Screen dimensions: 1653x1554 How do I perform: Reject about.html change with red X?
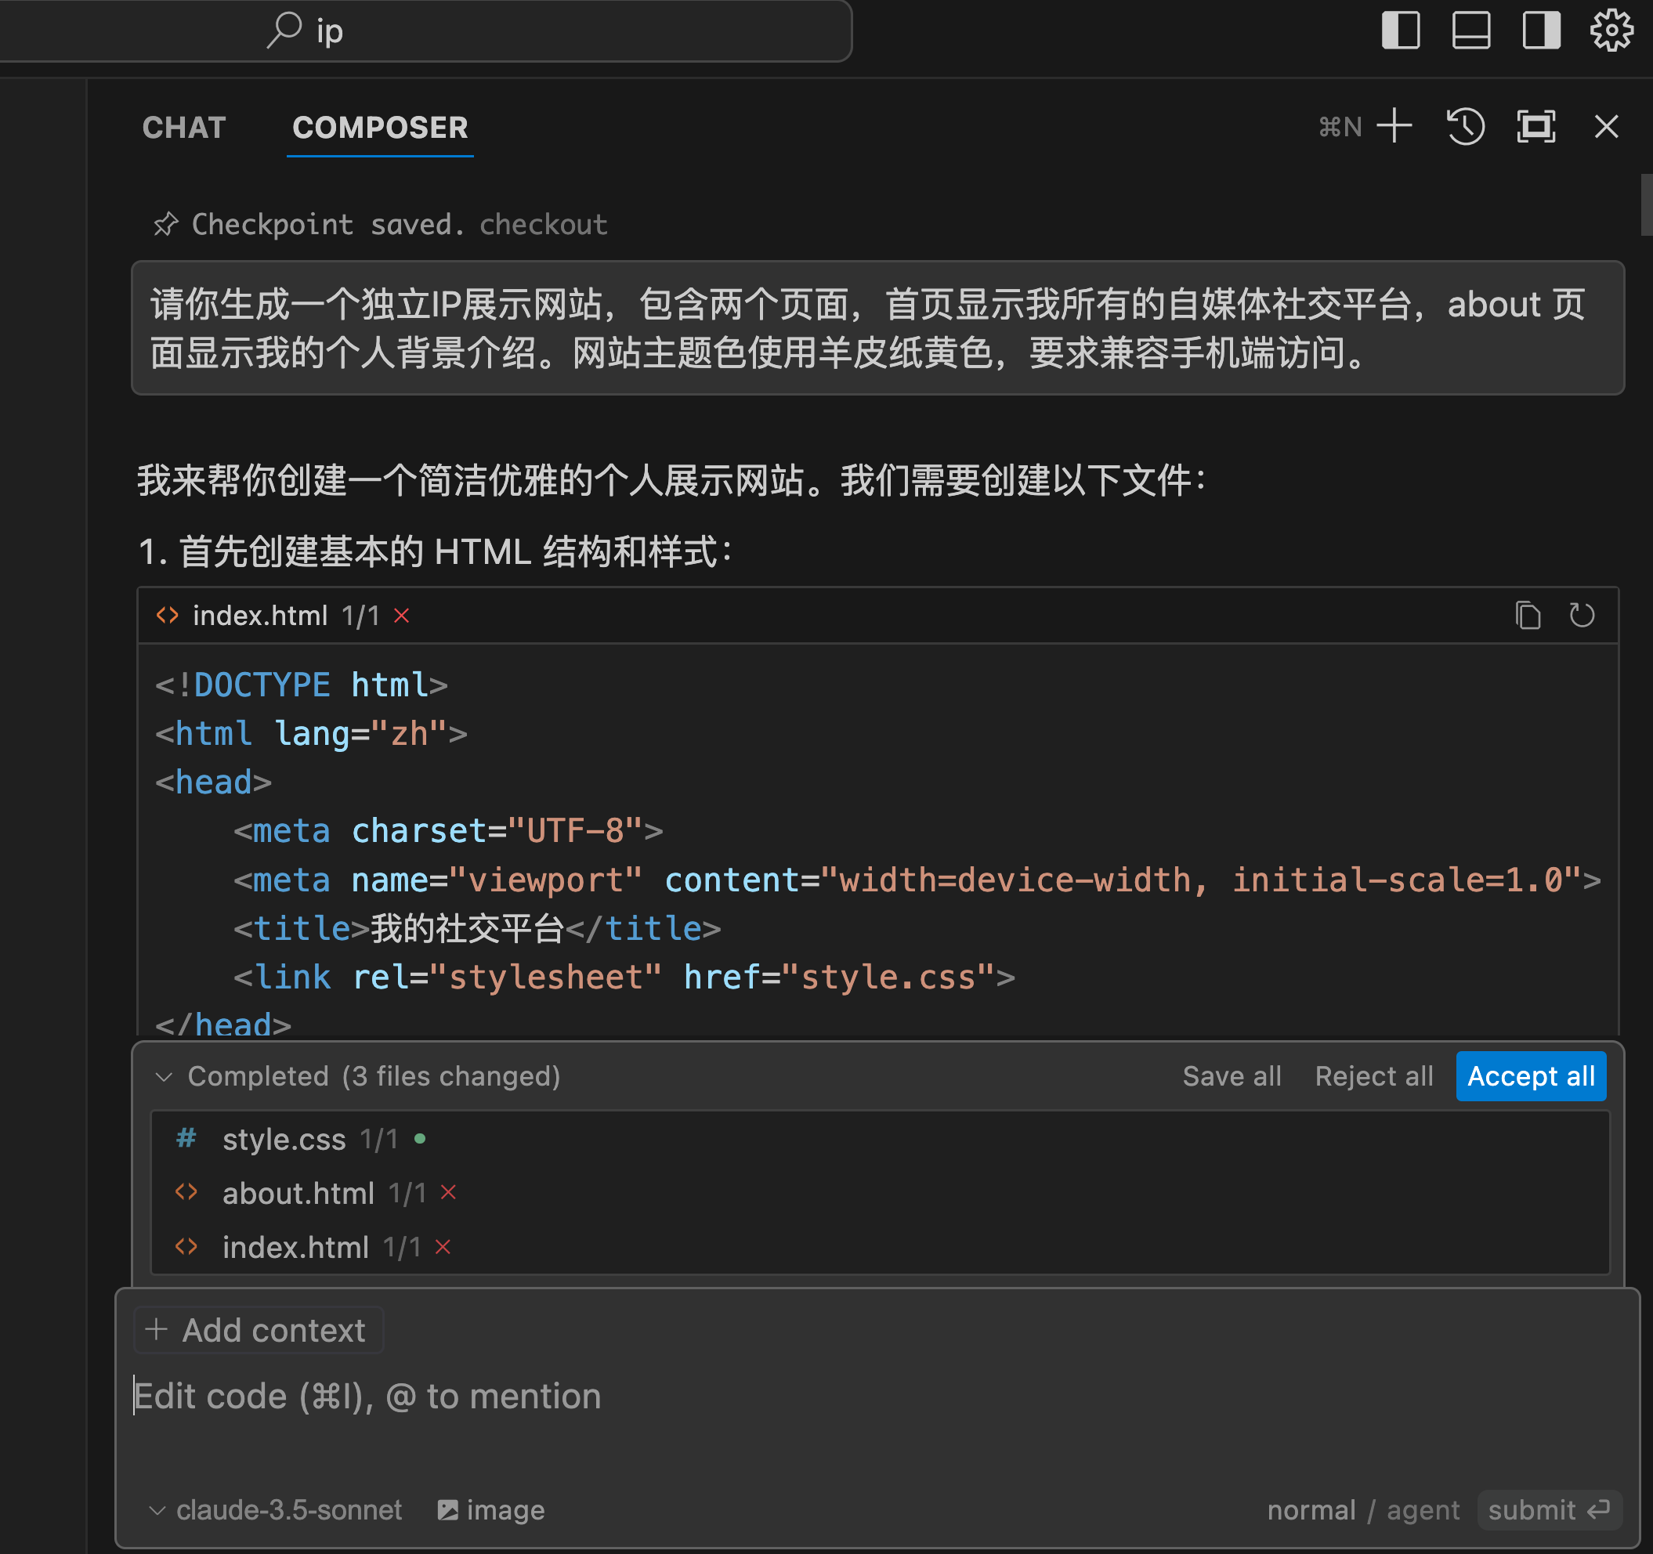point(448,1192)
